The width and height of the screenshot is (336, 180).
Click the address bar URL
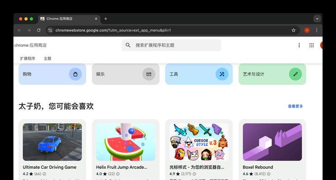pyautogui.click(x=113, y=30)
